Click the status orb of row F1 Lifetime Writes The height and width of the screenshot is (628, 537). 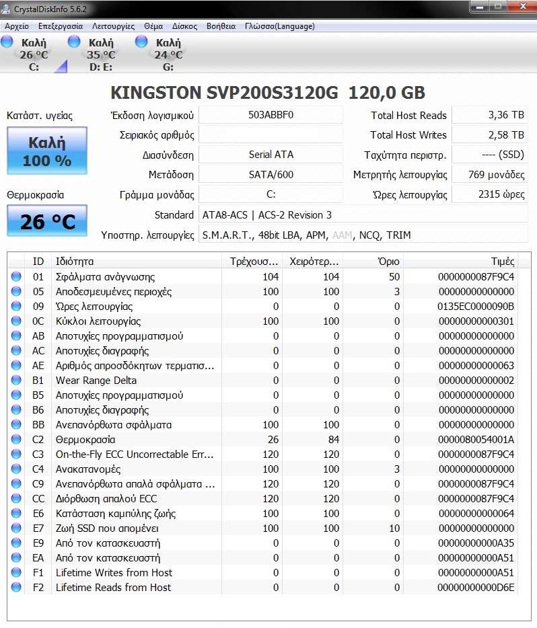[x=16, y=573]
